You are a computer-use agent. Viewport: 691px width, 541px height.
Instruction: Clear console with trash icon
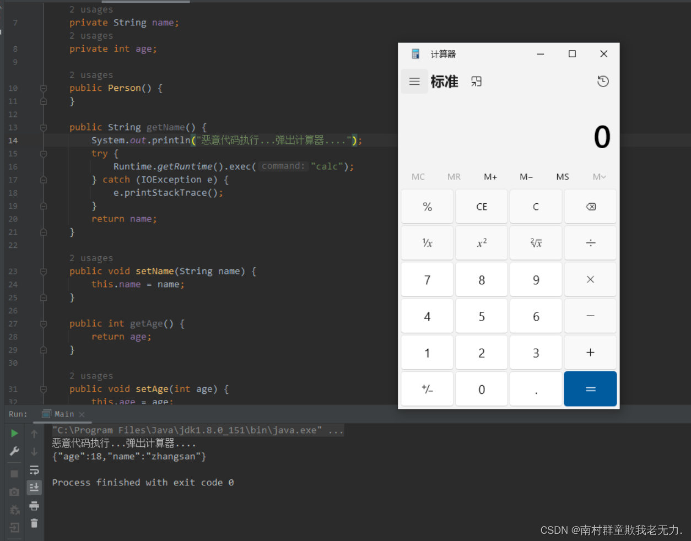tap(34, 523)
